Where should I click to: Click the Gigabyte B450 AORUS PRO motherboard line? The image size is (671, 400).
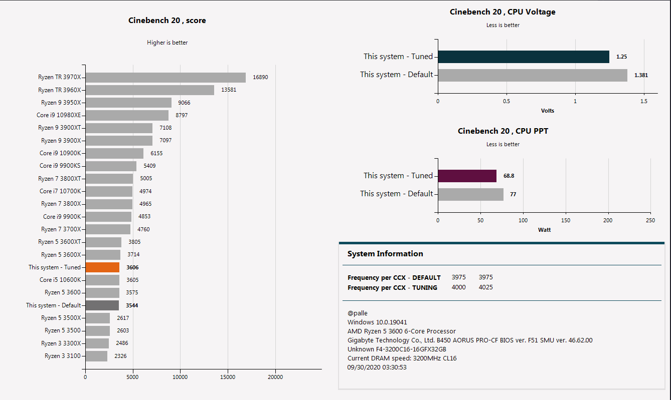pyautogui.click(x=470, y=340)
